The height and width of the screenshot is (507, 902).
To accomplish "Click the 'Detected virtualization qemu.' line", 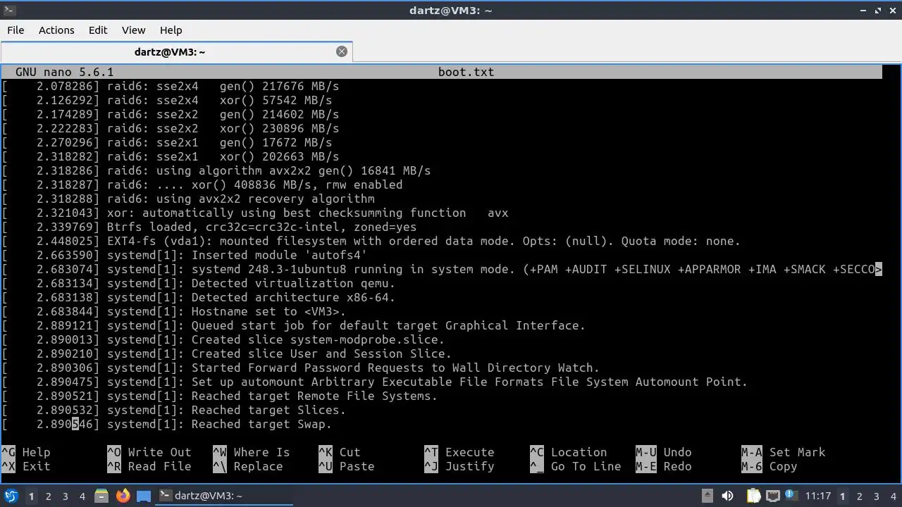I will (199, 283).
